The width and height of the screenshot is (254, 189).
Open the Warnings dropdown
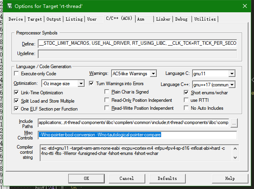(x=153, y=74)
